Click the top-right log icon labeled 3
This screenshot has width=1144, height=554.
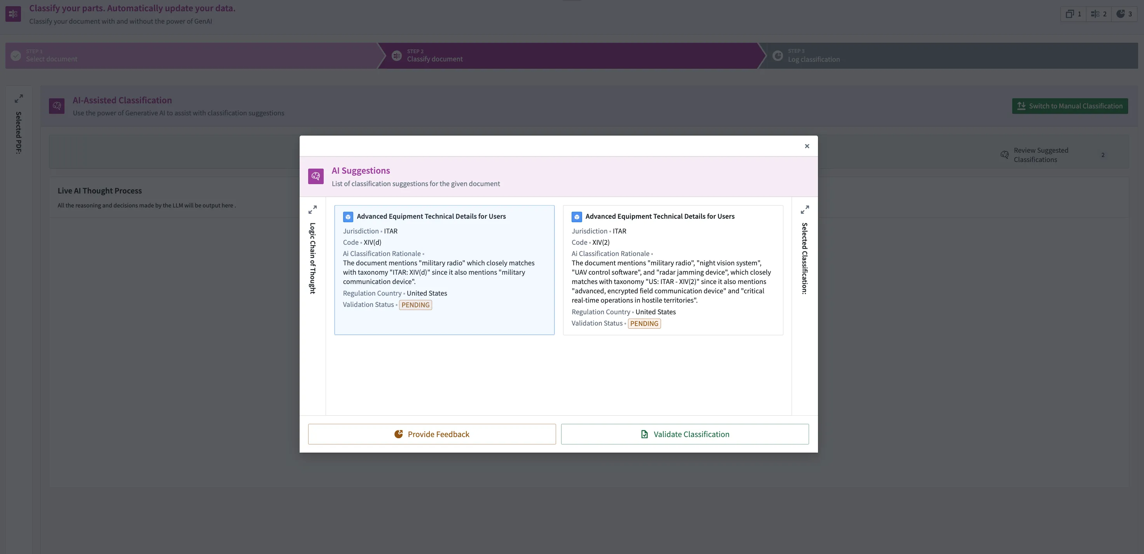[1124, 14]
